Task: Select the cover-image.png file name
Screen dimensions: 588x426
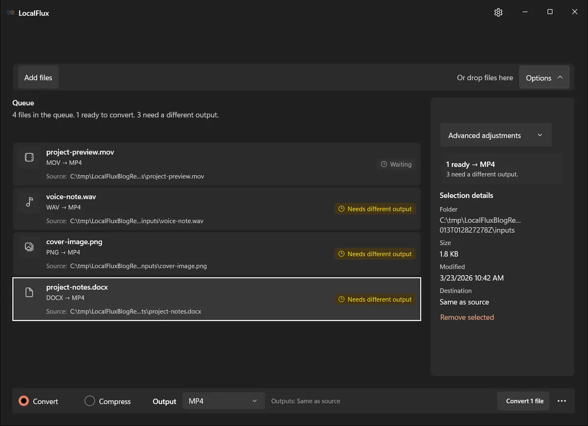Action: pyautogui.click(x=74, y=242)
